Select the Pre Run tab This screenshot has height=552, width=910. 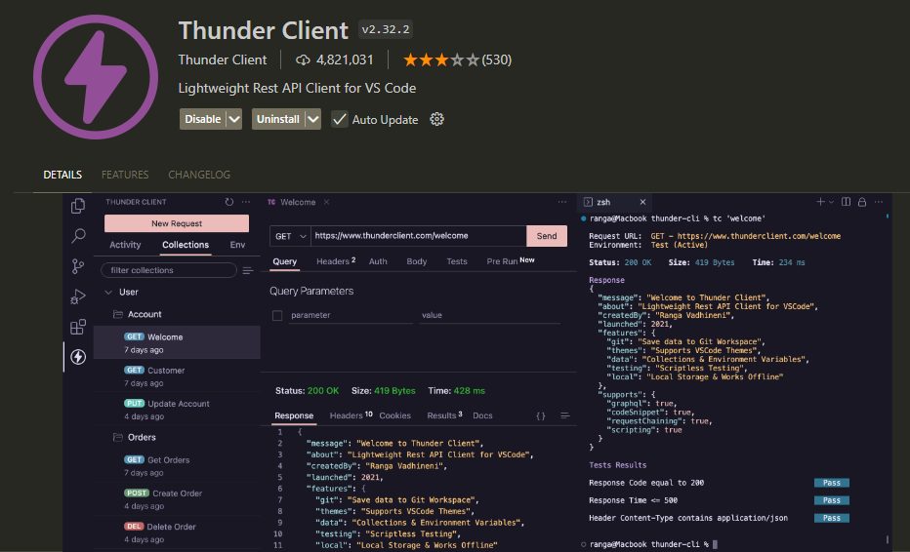pyautogui.click(x=511, y=261)
